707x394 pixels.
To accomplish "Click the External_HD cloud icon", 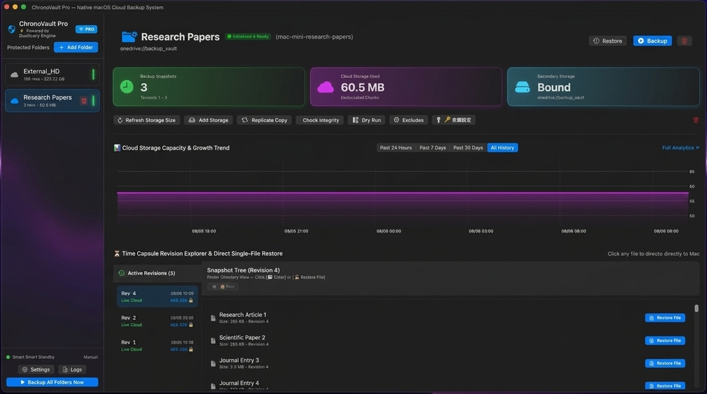I will pyautogui.click(x=15, y=74).
